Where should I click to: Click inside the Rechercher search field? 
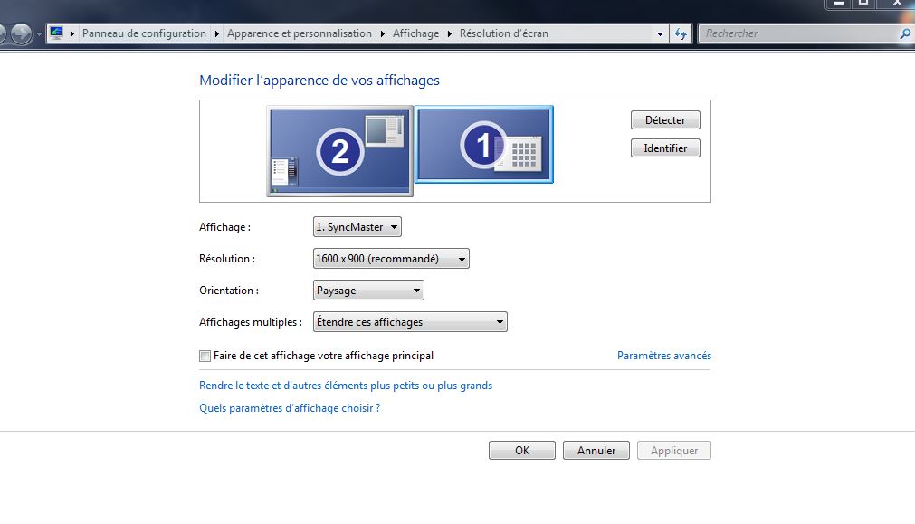point(796,33)
